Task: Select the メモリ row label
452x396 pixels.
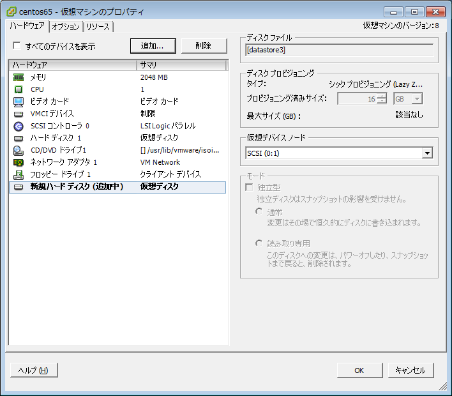Action: pyautogui.click(x=38, y=77)
